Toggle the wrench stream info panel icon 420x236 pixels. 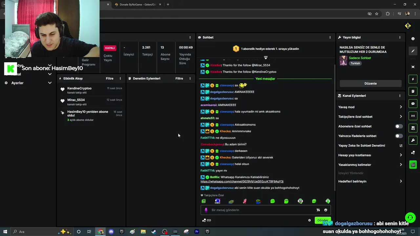[413, 140]
